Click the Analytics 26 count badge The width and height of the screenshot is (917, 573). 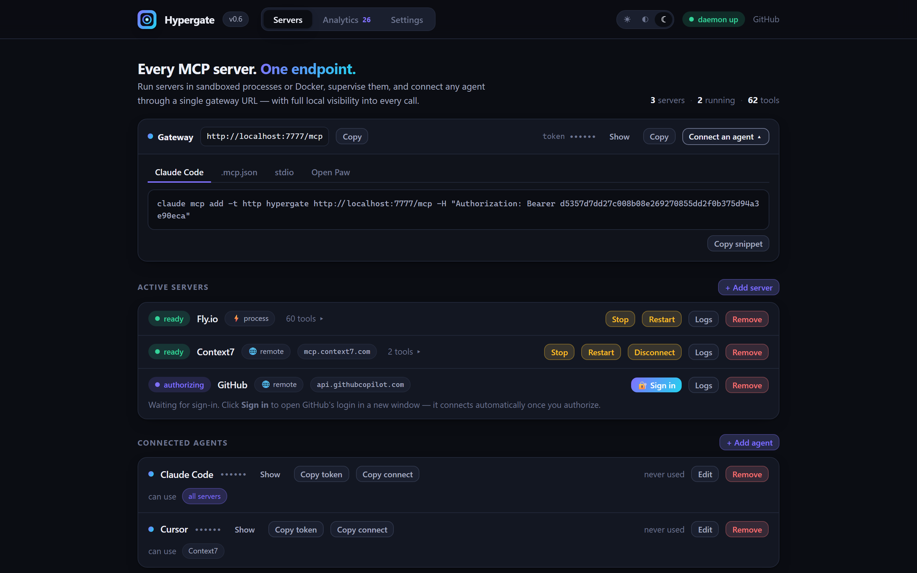(366, 20)
